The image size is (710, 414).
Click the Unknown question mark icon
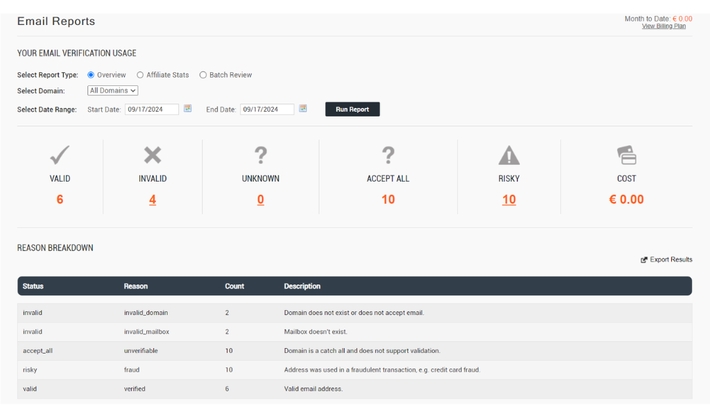coord(261,155)
